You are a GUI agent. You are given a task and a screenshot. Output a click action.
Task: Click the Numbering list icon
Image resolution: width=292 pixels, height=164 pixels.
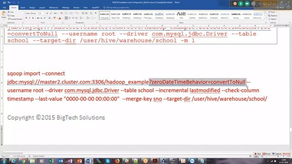click(x=72, y=13)
